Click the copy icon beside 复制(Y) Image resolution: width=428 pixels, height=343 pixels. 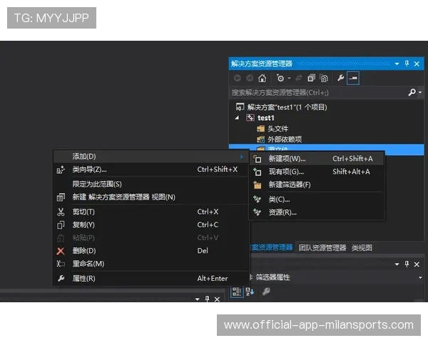[61, 225]
